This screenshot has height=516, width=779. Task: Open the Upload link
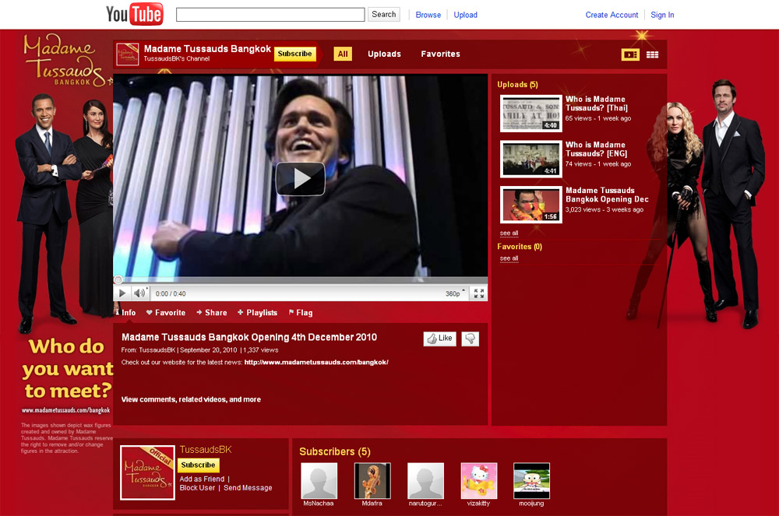click(466, 15)
